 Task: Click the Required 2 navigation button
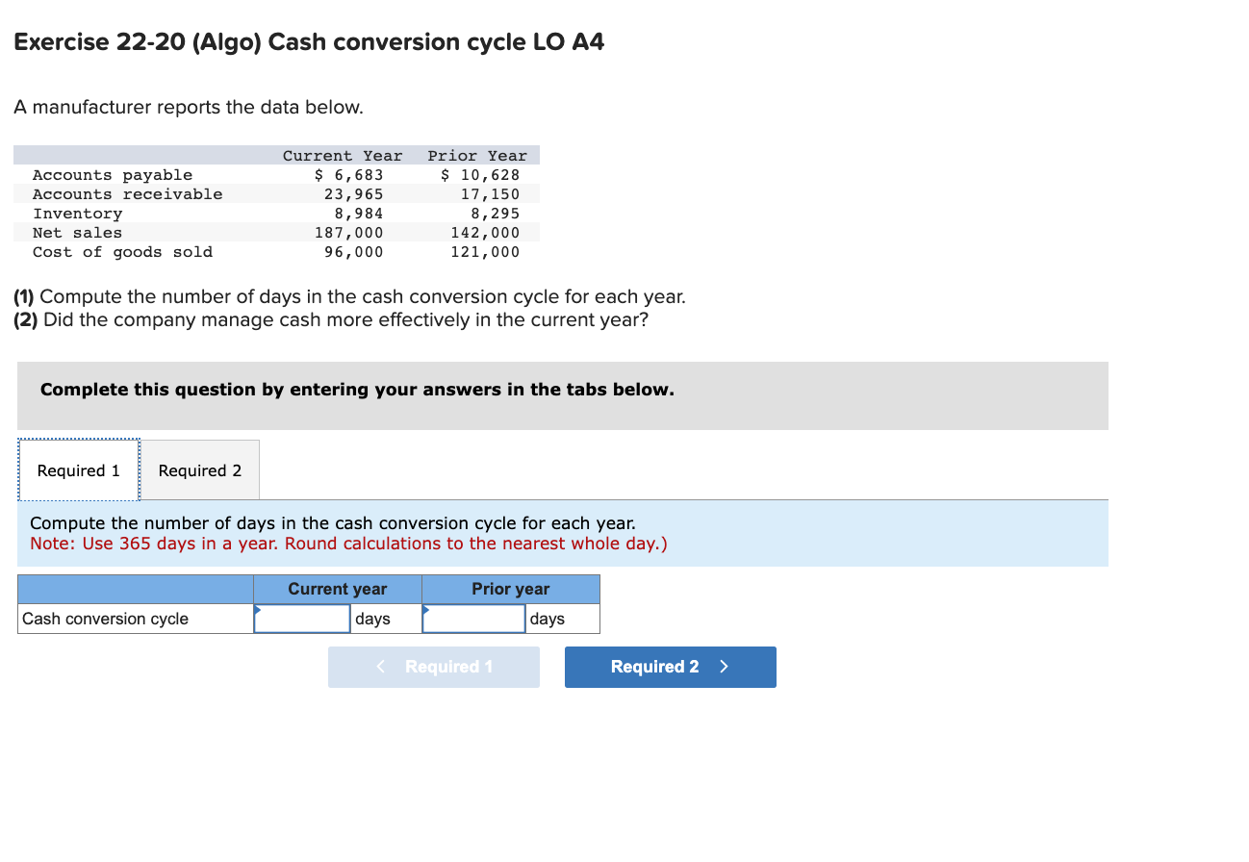point(670,667)
